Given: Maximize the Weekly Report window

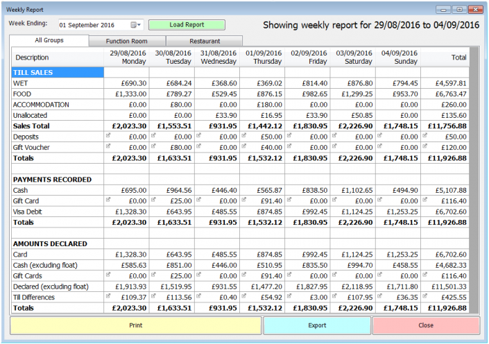Looking at the screenshot, I should coord(459,10).
